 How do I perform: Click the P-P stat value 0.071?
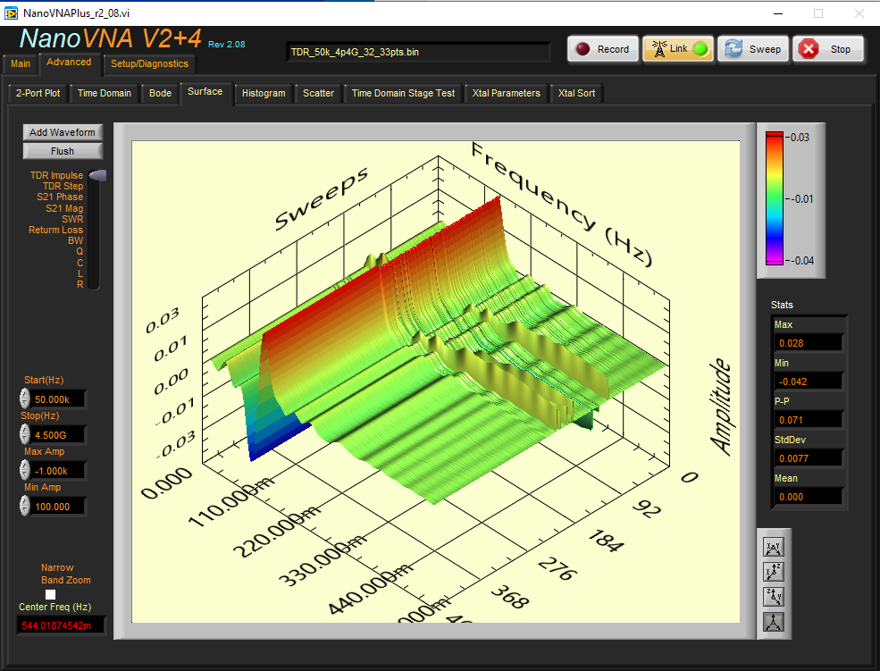coord(809,420)
